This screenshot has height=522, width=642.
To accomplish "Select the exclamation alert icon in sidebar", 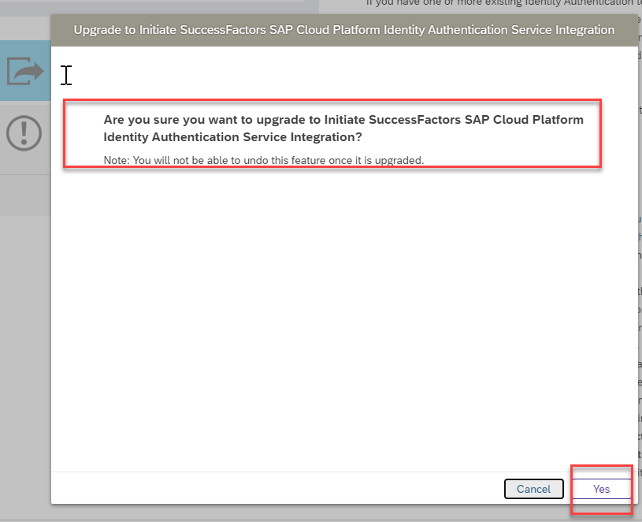I will tap(24, 132).
